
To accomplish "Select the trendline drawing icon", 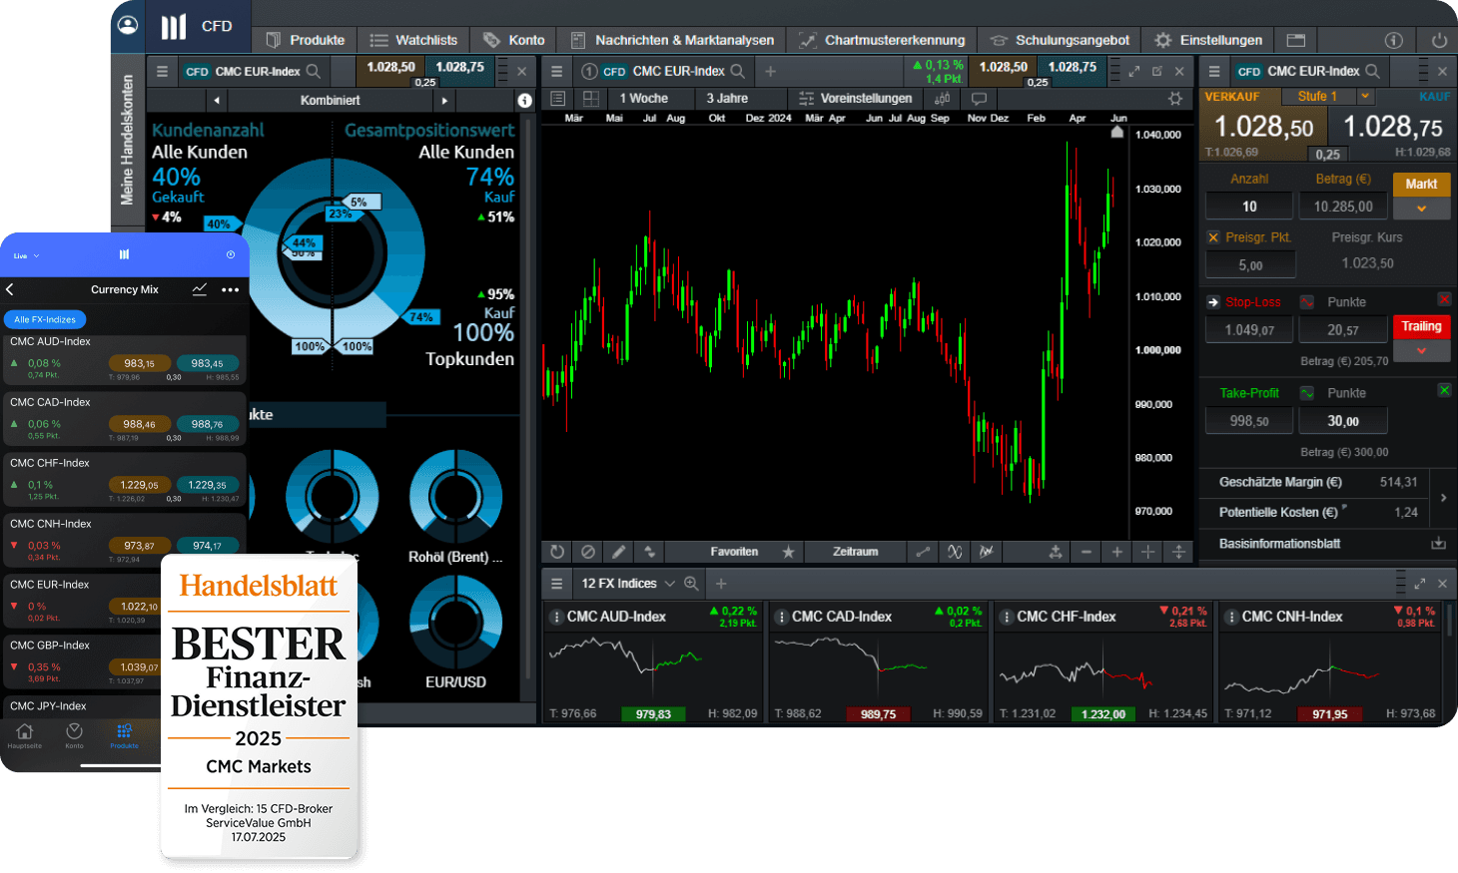I will tap(923, 552).
